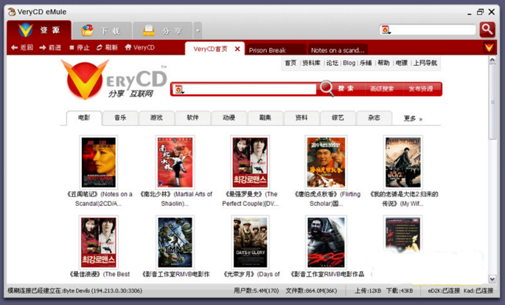Image resolution: width=505 pixels, height=305 pixels.
Task: Click the 高级搜索 advanced search button
Action: coord(382,89)
